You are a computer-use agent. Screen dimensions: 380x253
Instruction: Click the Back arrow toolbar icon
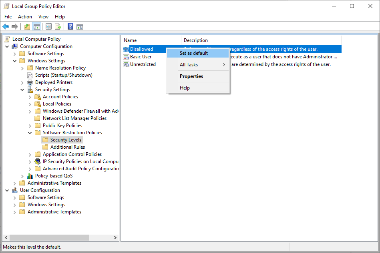[x=6, y=27]
